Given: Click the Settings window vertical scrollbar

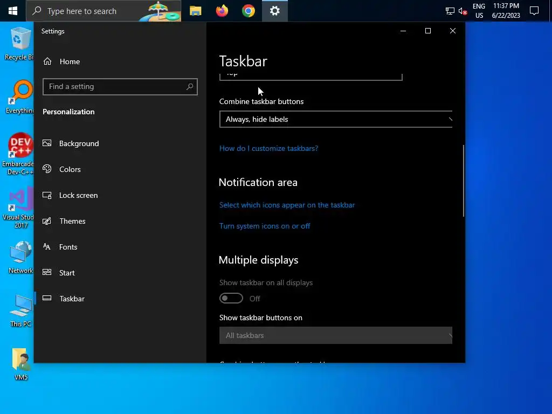Looking at the screenshot, I should tap(463, 181).
